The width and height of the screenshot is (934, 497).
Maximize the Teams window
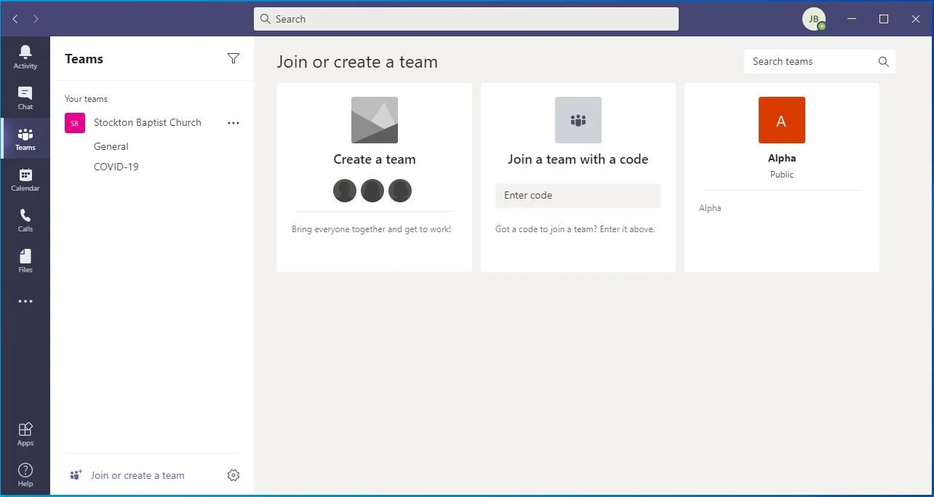(884, 19)
